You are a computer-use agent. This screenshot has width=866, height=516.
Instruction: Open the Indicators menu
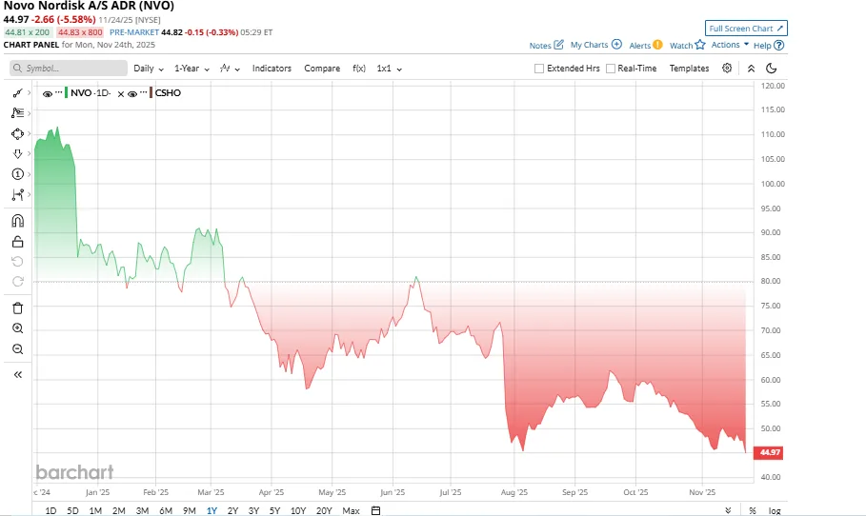272,69
